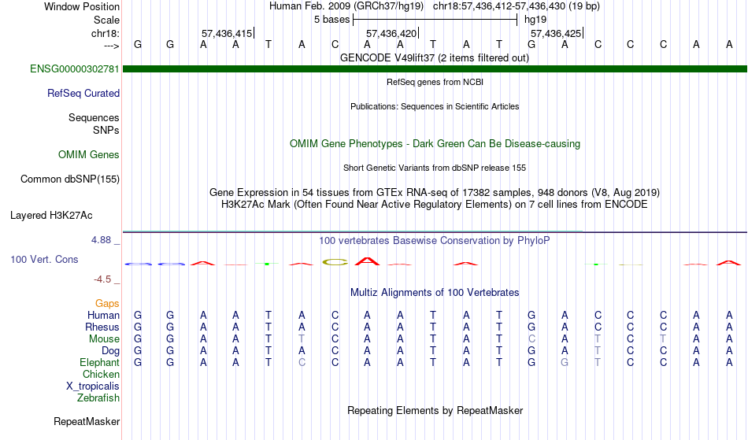Click the H3K27Ac signal line

pyautogui.click(x=435, y=232)
